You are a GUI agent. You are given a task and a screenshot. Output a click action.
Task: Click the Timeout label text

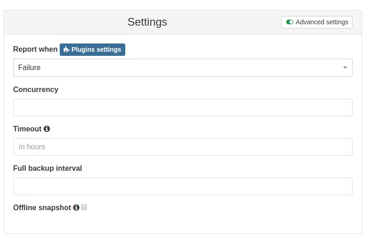(x=27, y=129)
